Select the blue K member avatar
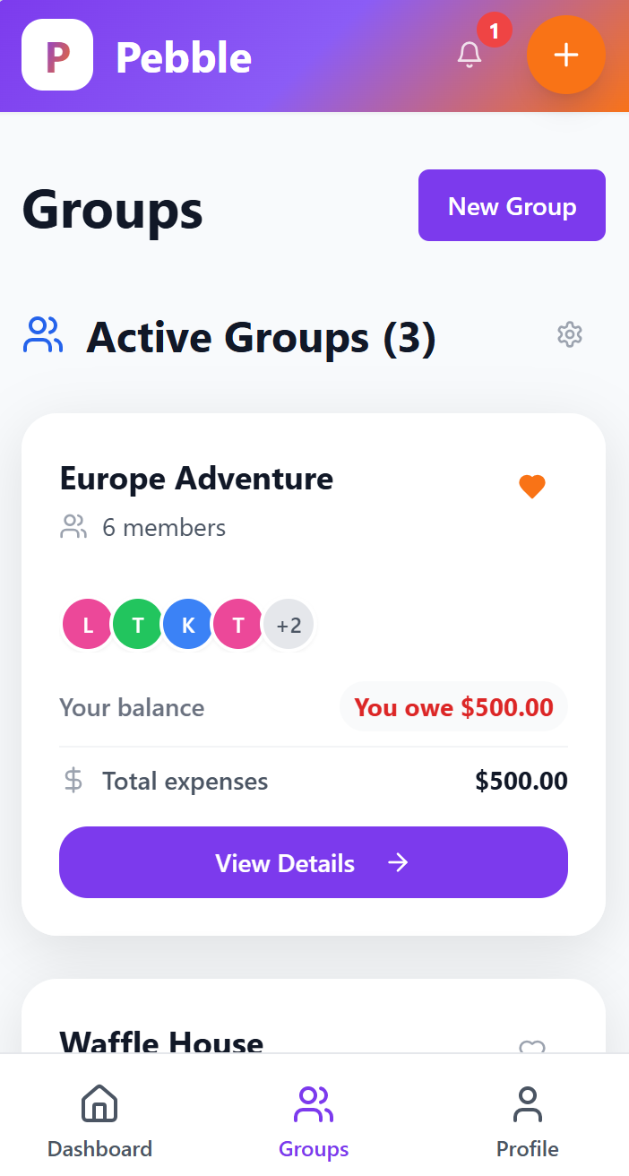This screenshot has width=629, height=1176. point(188,625)
